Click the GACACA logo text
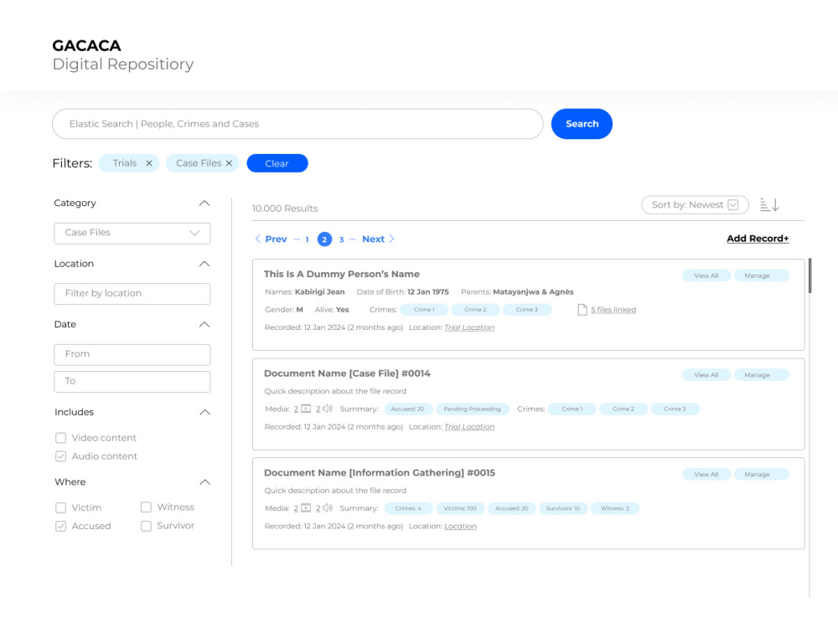This screenshot has height=628, width=838. pyautogui.click(x=86, y=46)
